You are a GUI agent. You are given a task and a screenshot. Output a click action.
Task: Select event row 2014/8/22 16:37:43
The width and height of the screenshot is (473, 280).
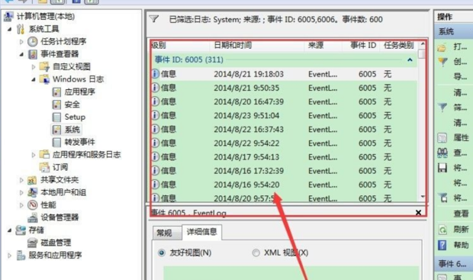point(284,130)
